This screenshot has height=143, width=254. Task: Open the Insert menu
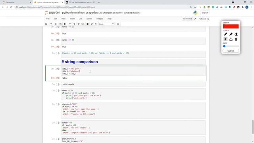72,19
